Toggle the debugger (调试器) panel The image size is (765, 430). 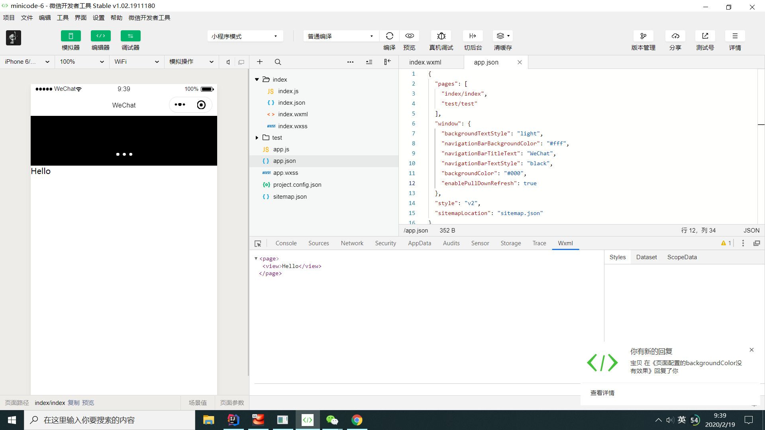[x=130, y=36]
